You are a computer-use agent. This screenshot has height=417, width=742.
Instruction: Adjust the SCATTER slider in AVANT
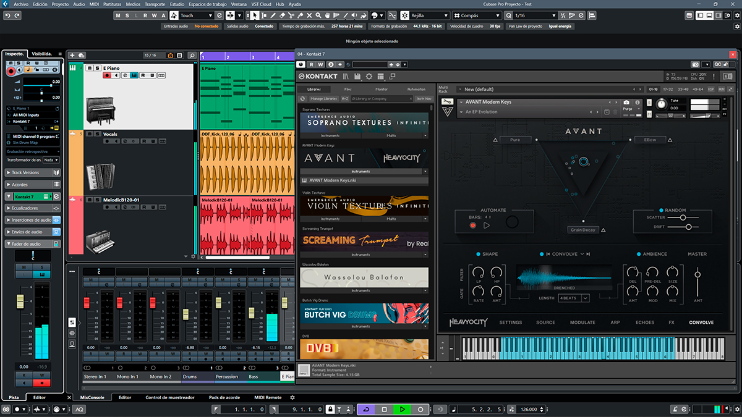pyautogui.click(x=683, y=217)
